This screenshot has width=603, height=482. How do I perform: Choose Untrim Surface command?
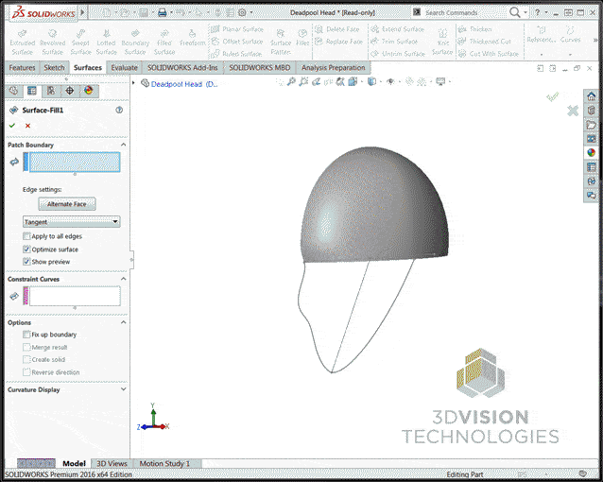tap(398, 54)
